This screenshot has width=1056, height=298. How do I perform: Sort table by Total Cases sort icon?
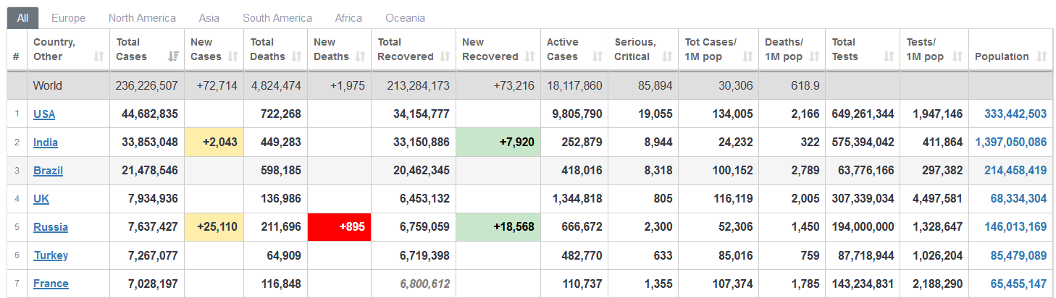point(174,56)
